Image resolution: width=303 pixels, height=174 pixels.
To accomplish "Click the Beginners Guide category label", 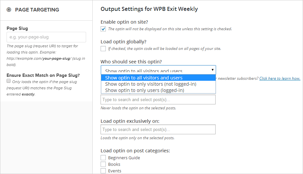I will coord(124,158).
